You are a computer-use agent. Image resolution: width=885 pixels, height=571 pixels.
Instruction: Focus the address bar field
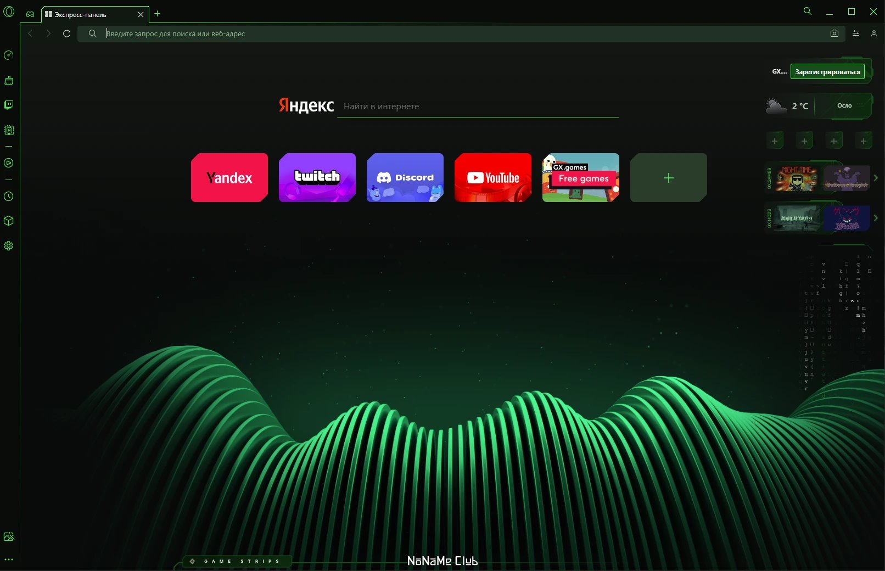pos(461,33)
